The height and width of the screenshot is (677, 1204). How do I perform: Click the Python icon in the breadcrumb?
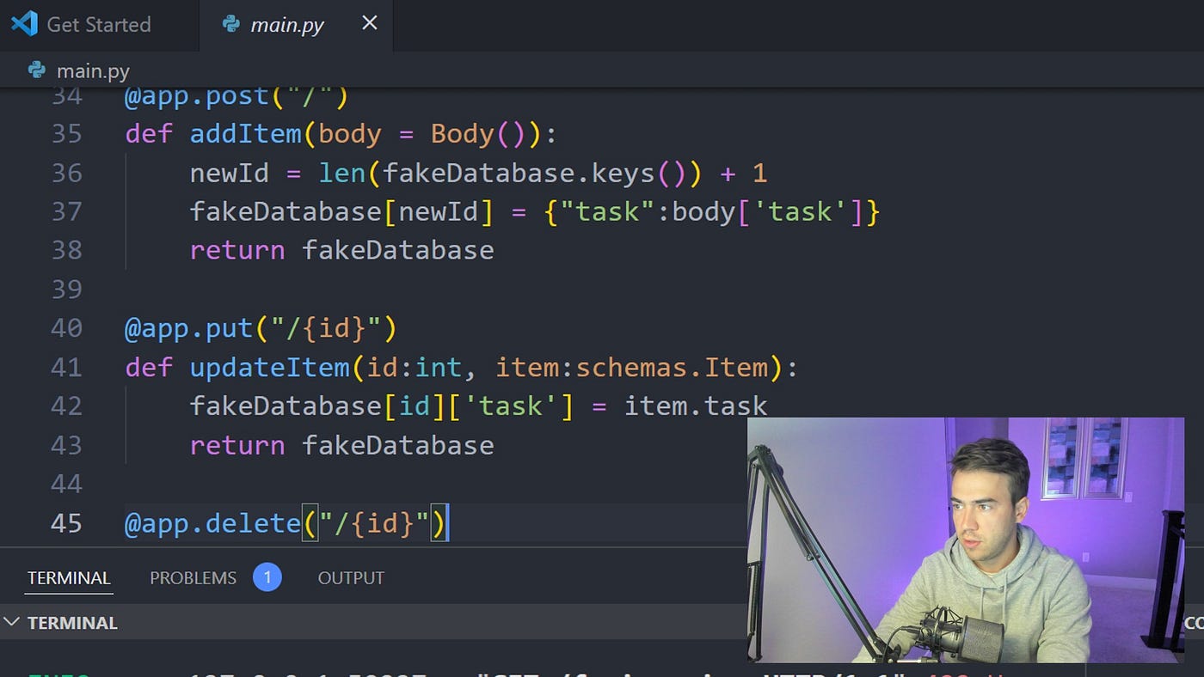point(37,70)
